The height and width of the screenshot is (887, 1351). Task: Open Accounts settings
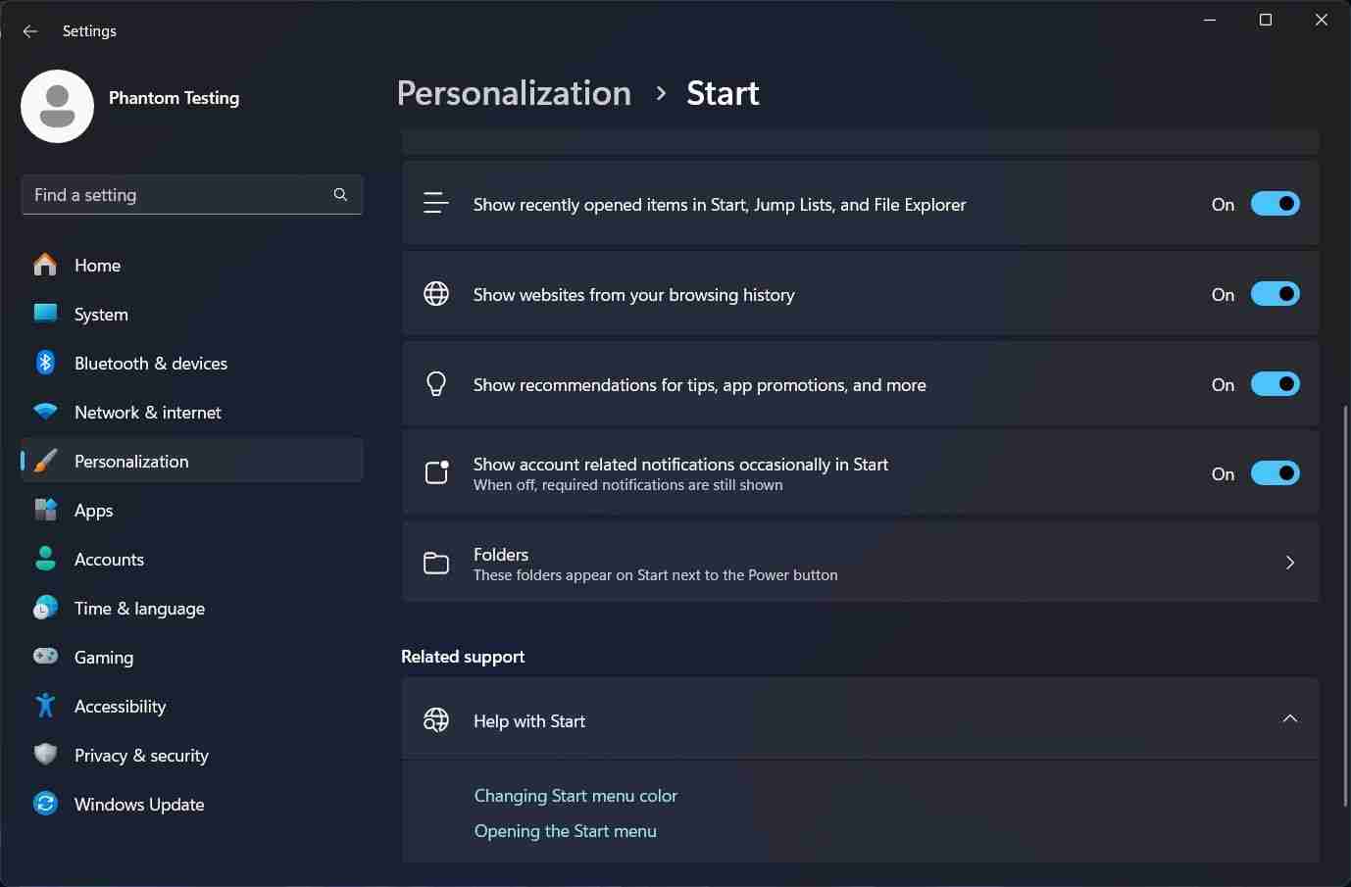pos(109,559)
